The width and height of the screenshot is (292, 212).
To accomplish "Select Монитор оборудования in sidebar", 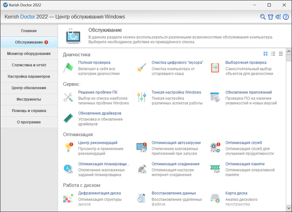I will [x=29, y=54].
